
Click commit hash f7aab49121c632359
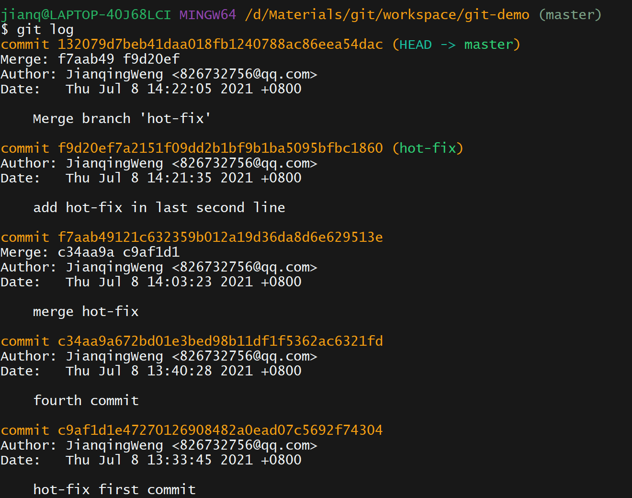[x=220, y=238]
